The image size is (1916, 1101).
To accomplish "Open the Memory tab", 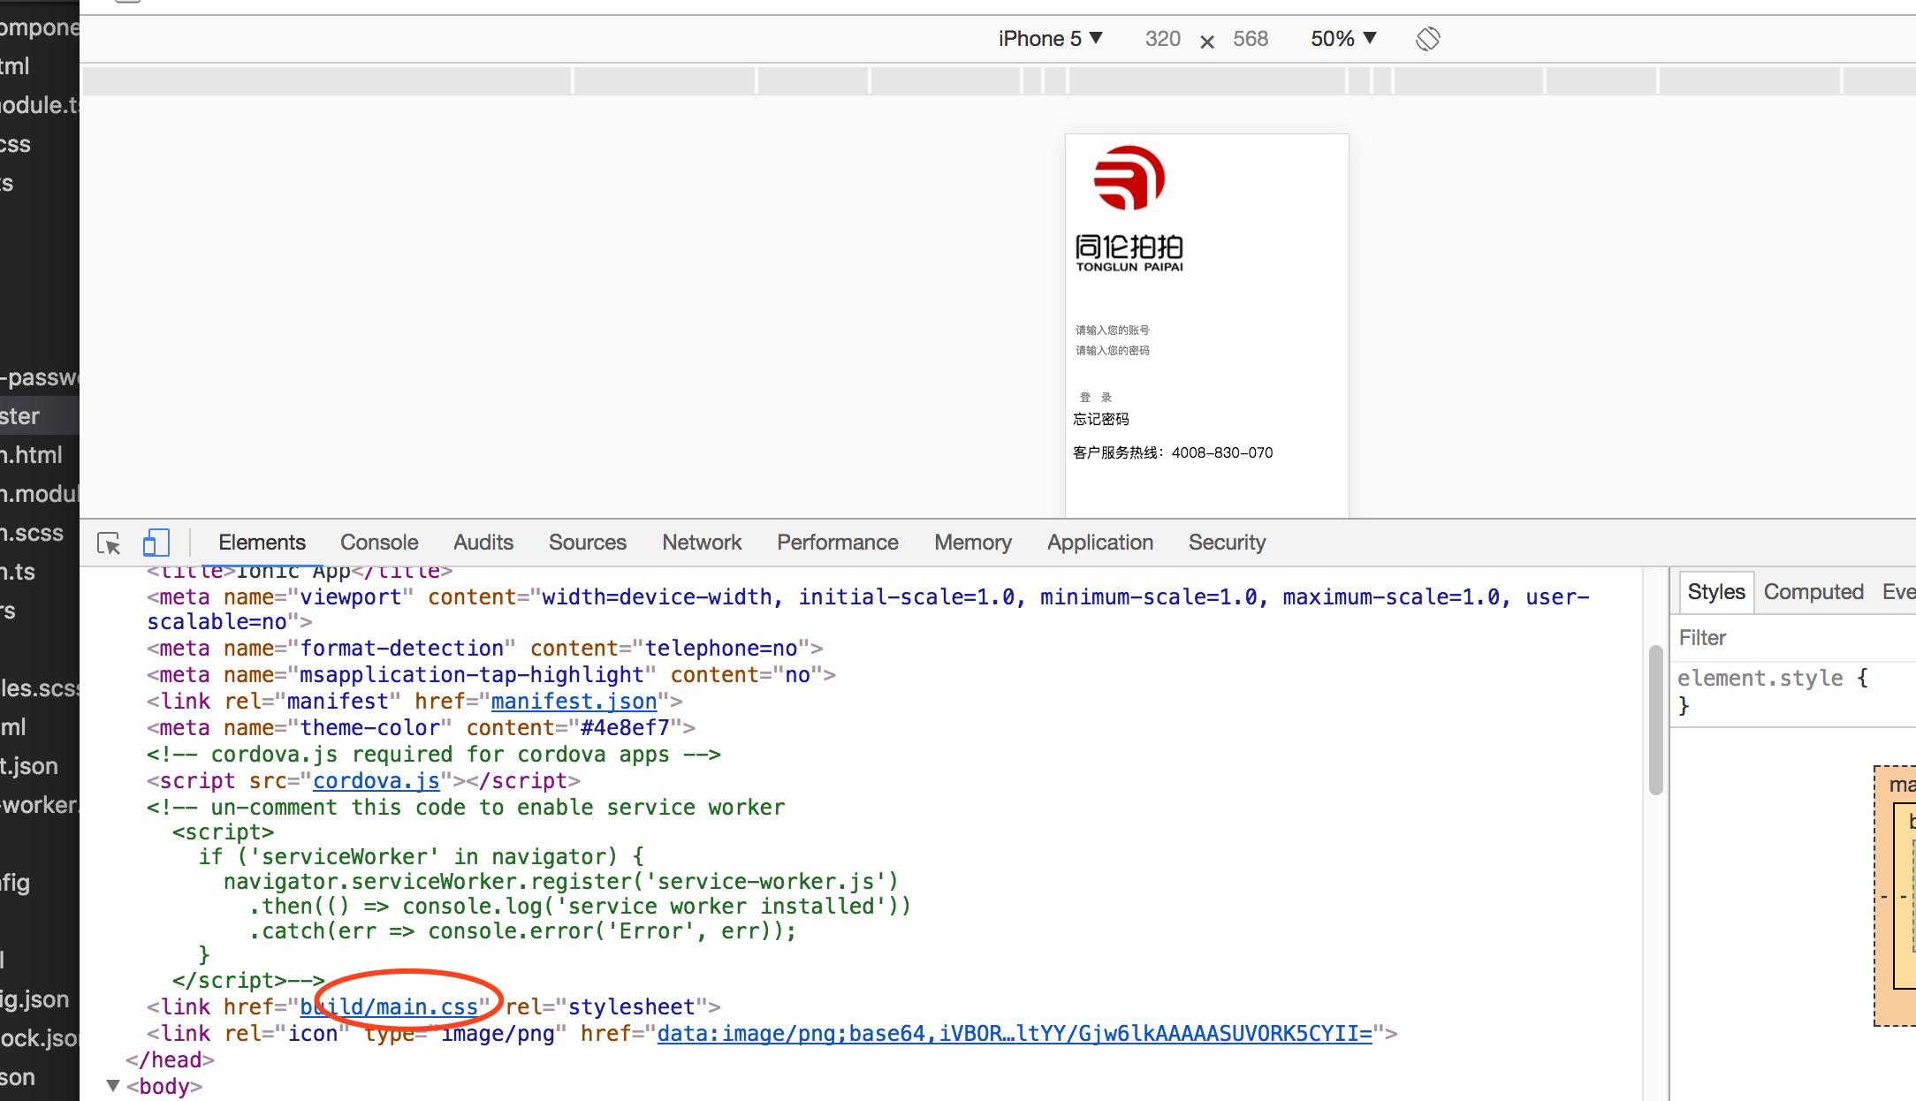I will coord(973,543).
